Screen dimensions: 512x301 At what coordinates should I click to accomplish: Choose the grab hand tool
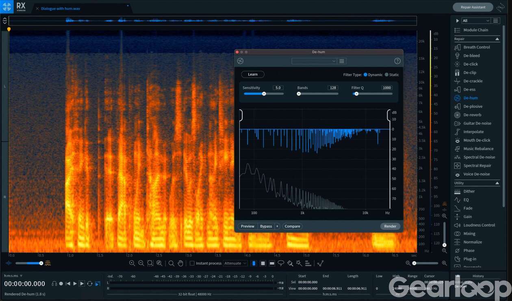[180, 263]
